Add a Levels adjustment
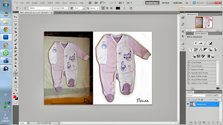 (x=201, y=43)
